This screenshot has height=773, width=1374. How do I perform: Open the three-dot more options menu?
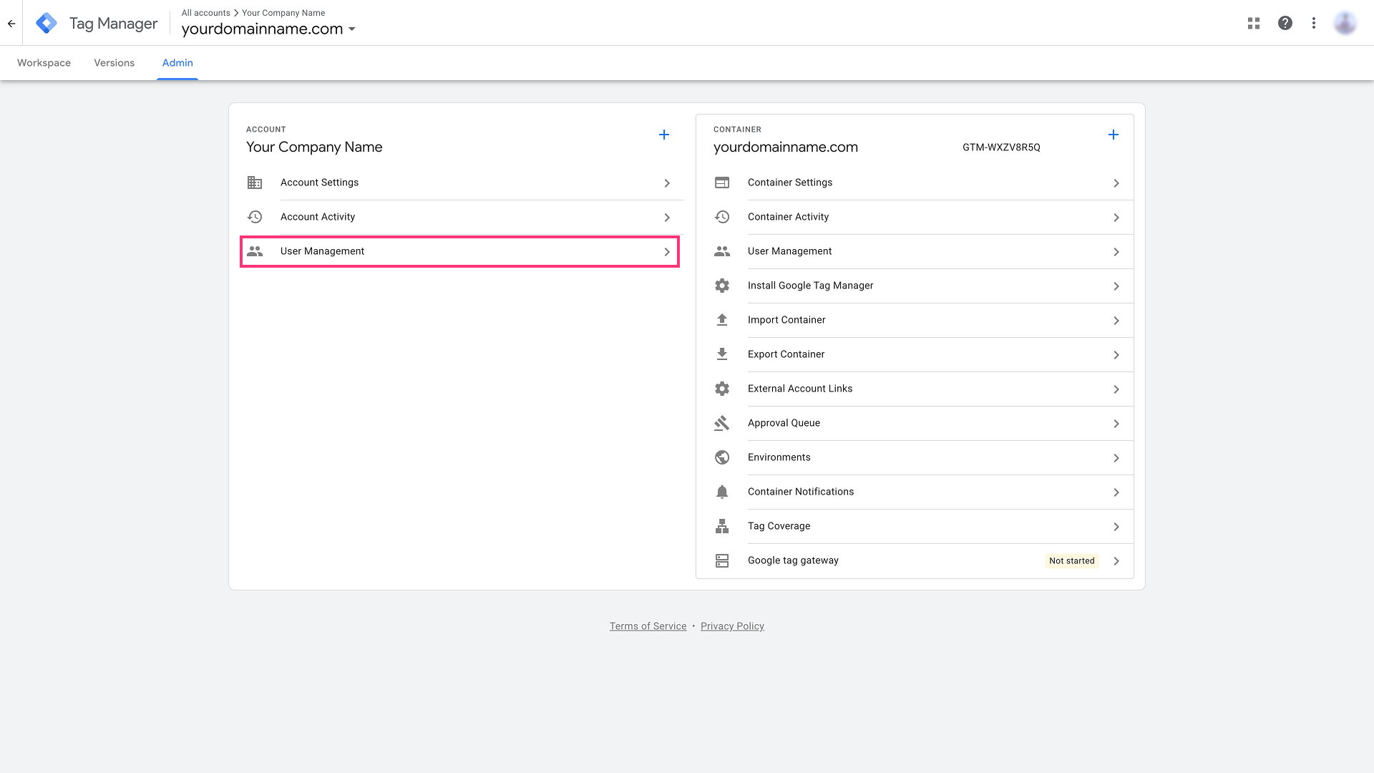[x=1314, y=23]
